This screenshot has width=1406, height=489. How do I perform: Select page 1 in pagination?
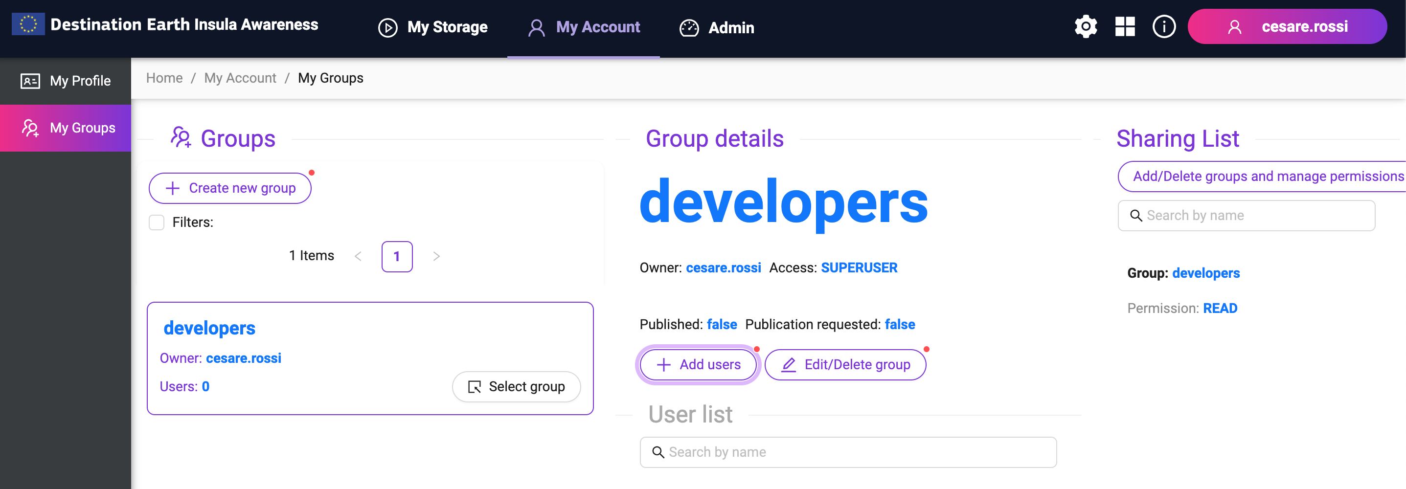tap(397, 257)
